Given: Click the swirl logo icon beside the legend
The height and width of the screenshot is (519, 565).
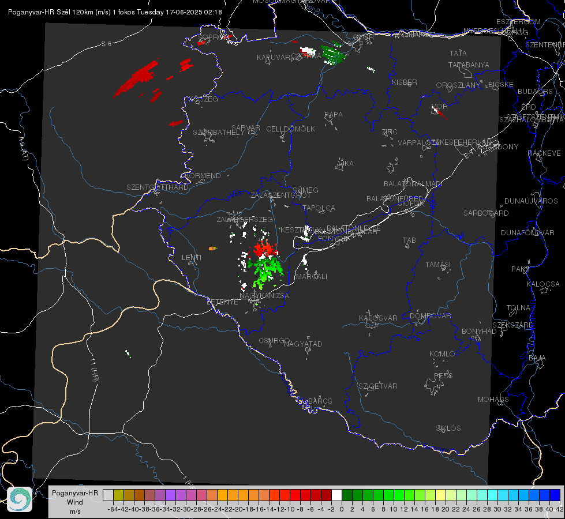Looking at the screenshot, I should [x=20, y=499].
